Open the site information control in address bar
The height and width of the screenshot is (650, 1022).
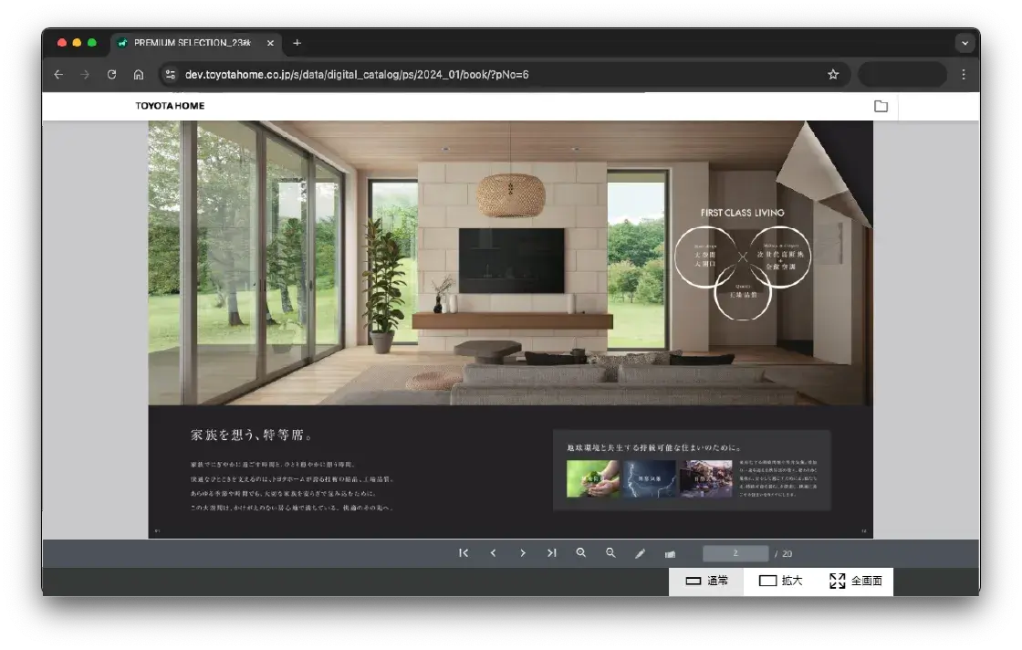click(x=170, y=75)
